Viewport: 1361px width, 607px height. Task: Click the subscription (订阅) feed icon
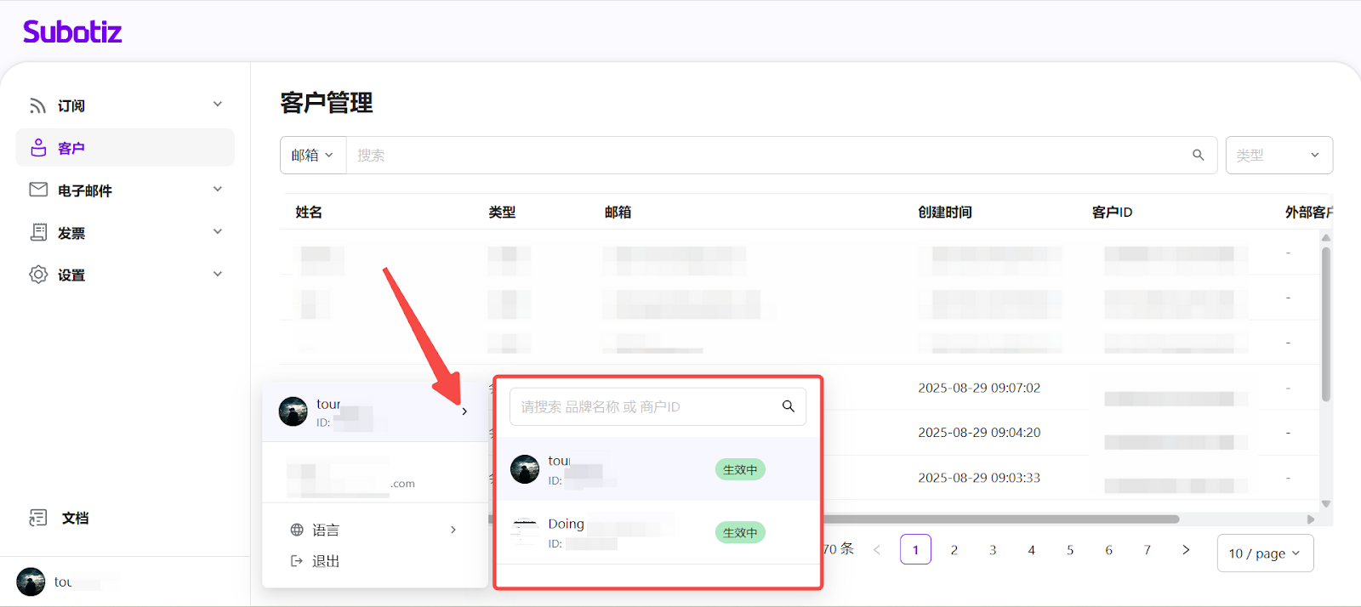(x=37, y=105)
